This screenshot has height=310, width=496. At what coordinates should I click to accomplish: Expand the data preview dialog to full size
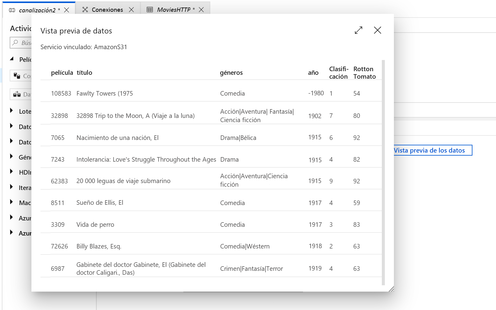point(359,30)
